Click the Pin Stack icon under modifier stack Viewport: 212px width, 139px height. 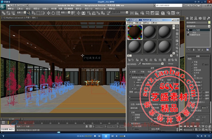189,50
